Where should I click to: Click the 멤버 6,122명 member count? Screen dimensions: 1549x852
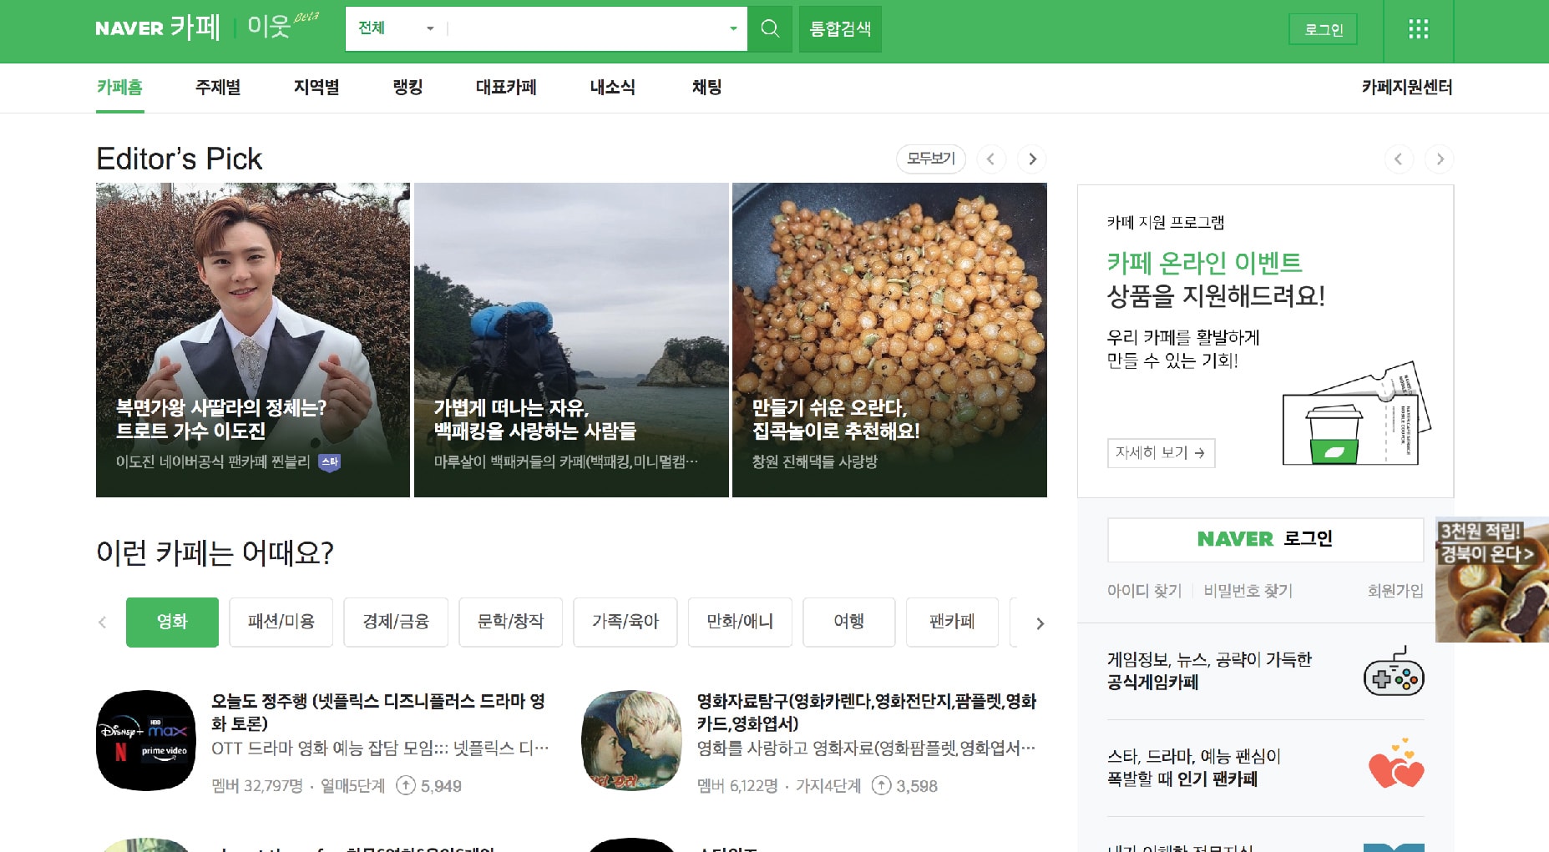click(737, 786)
